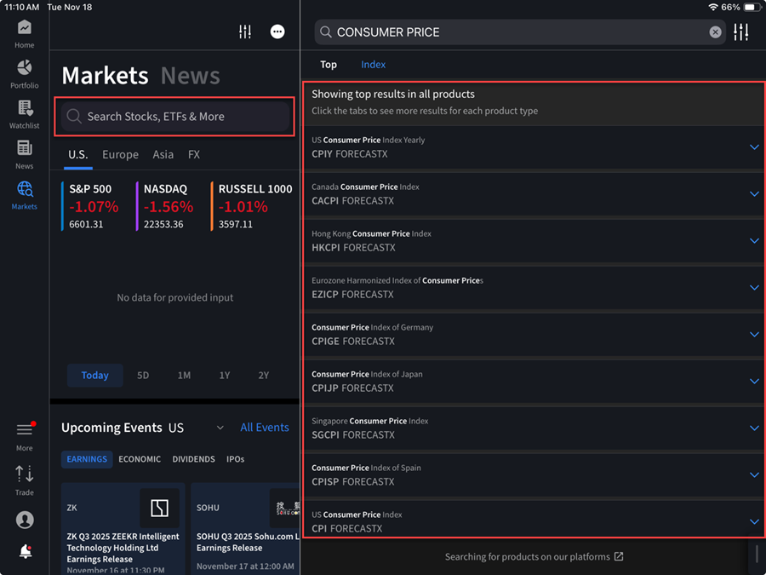
Task: Clear the CONSUMER PRICE search with the X
Action: click(x=714, y=32)
